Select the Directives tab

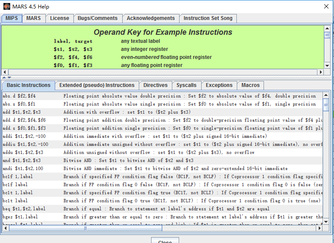155,85
